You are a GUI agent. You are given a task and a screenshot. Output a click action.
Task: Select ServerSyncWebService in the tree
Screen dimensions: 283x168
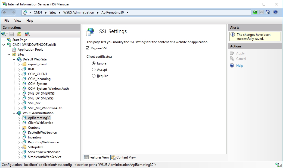(44, 152)
